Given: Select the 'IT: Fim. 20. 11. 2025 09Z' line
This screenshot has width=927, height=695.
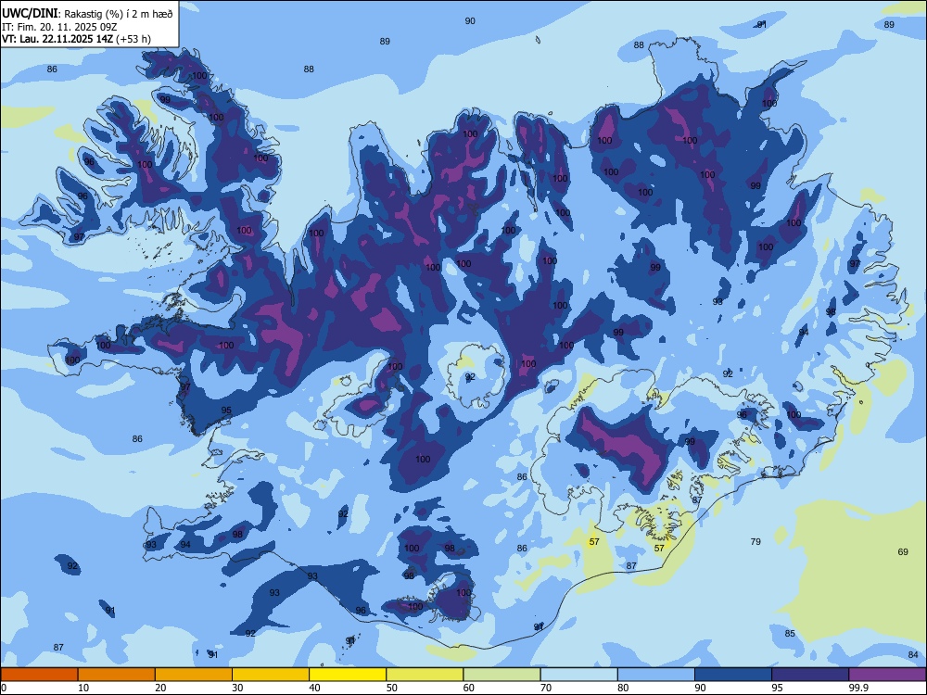Looking at the screenshot, I should coord(59,27).
